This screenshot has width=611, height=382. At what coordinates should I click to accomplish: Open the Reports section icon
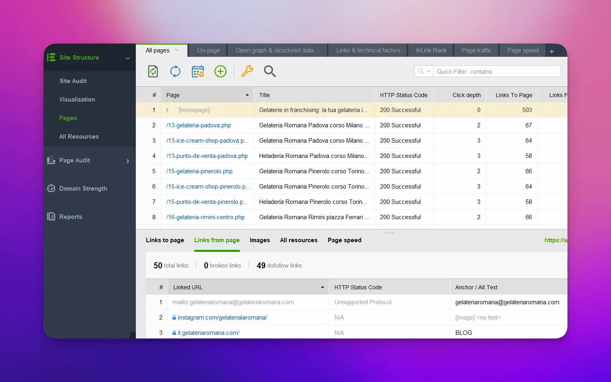[51, 216]
